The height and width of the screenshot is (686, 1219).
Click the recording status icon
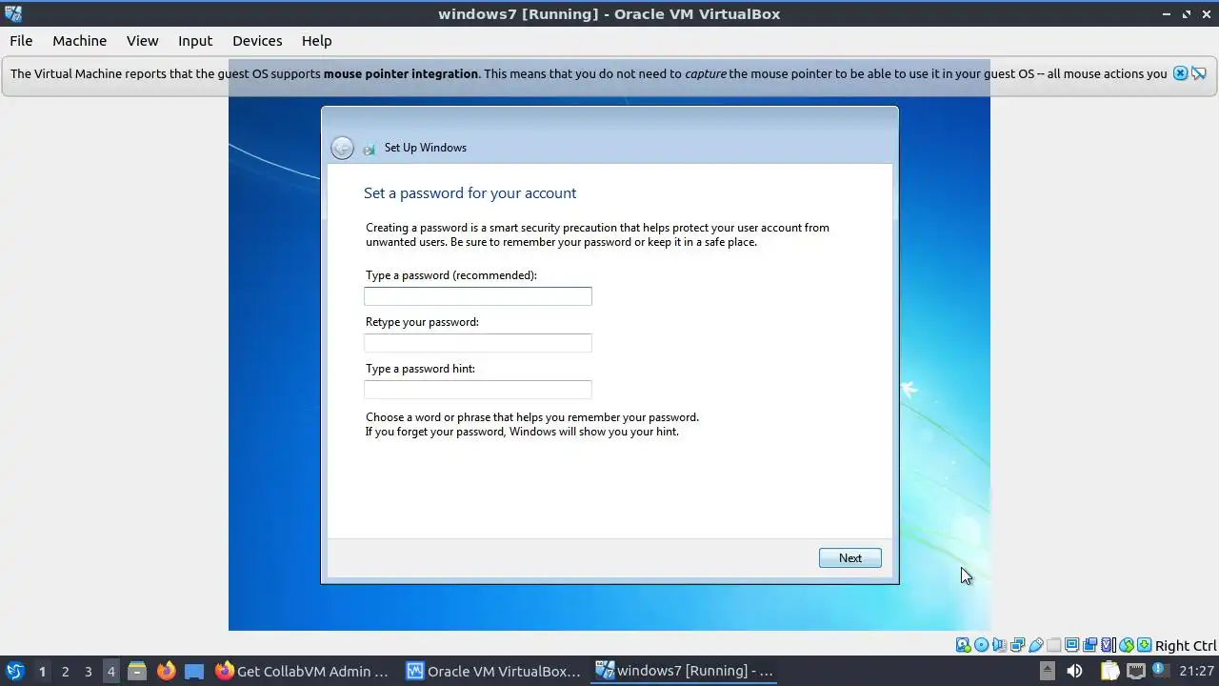[1089, 645]
